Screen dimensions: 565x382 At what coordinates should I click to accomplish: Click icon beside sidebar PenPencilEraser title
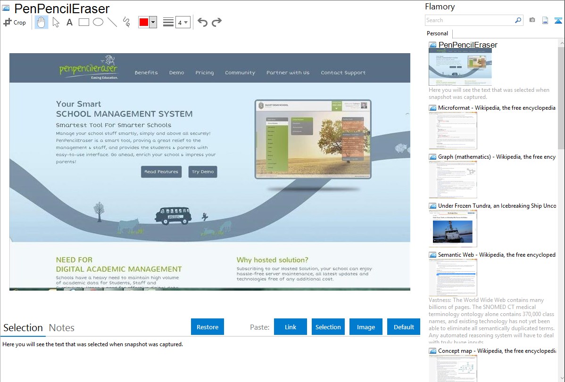pyautogui.click(x=432, y=45)
